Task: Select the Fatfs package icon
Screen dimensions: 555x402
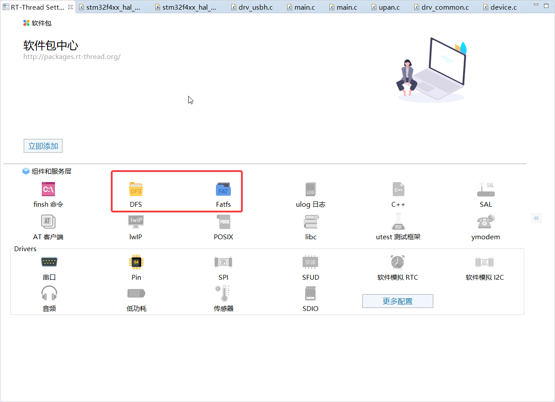Action: tap(223, 189)
